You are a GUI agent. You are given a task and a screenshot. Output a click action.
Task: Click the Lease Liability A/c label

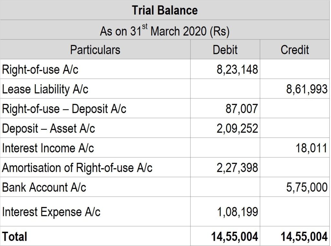click(45, 89)
